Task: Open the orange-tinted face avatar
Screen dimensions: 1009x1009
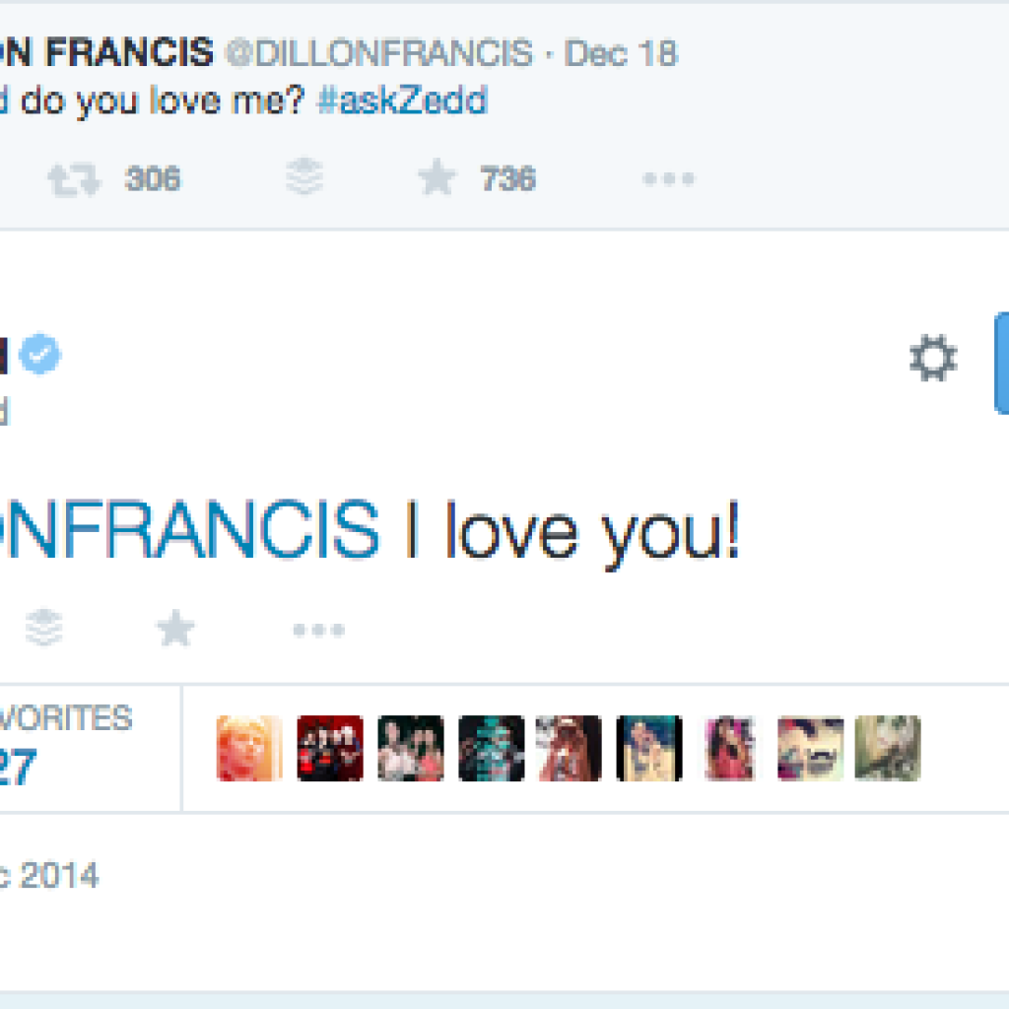Action: [249, 749]
